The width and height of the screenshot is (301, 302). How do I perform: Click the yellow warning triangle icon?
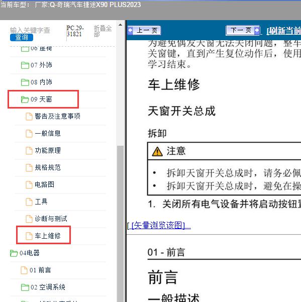point(157,151)
